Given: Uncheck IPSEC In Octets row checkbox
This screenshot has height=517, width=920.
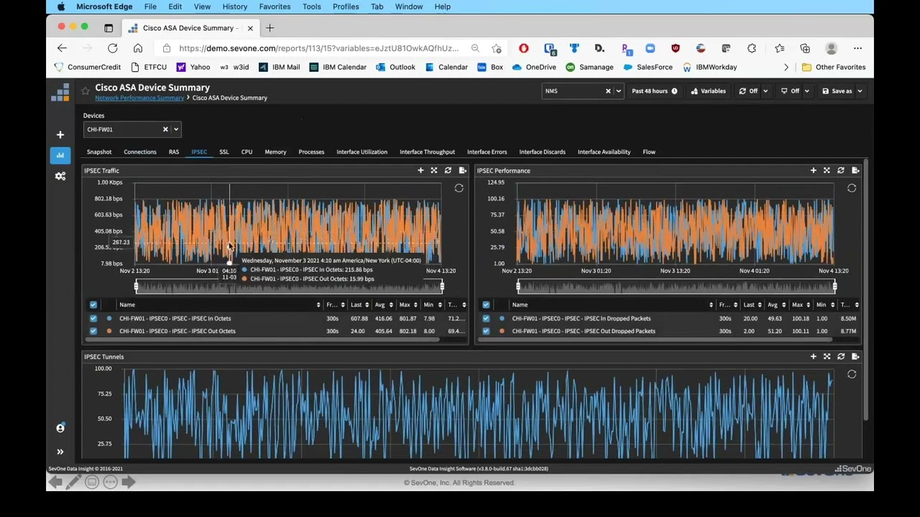Looking at the screenshot, I should coord(93,319).
